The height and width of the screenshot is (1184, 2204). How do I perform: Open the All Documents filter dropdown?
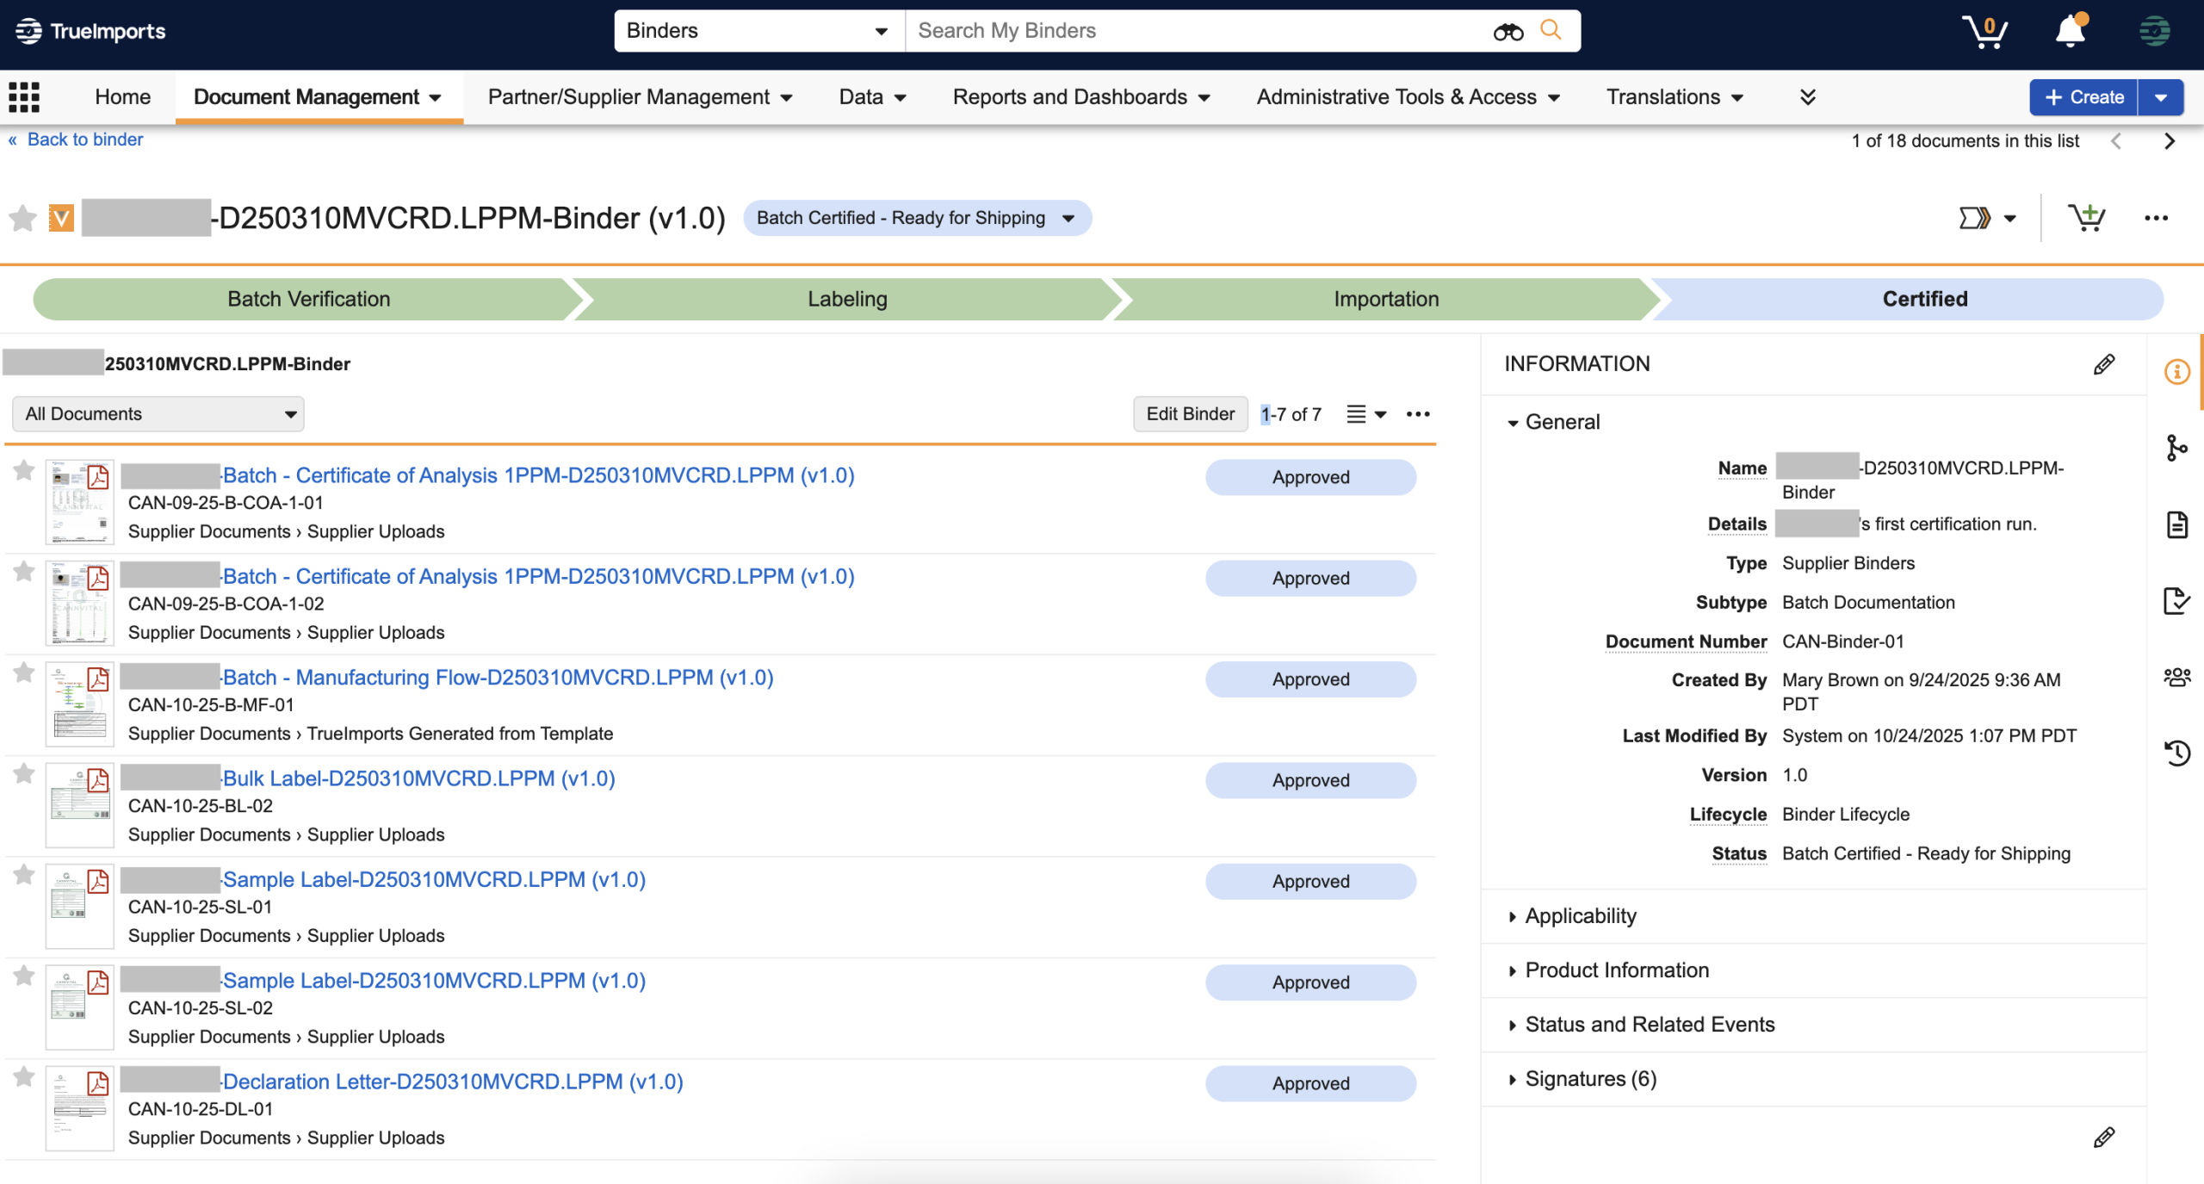point(158,414)
